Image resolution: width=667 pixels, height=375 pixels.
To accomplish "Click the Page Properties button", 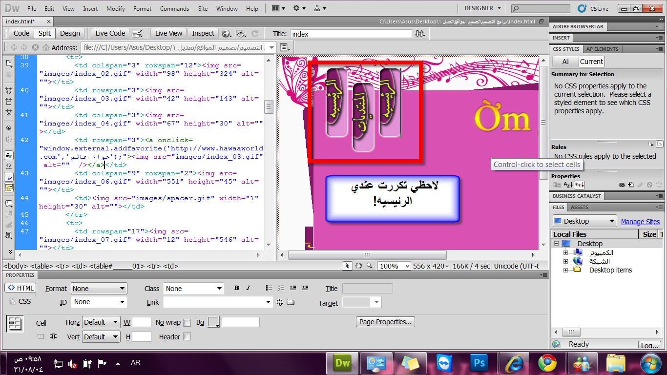I will coord(385,322).
